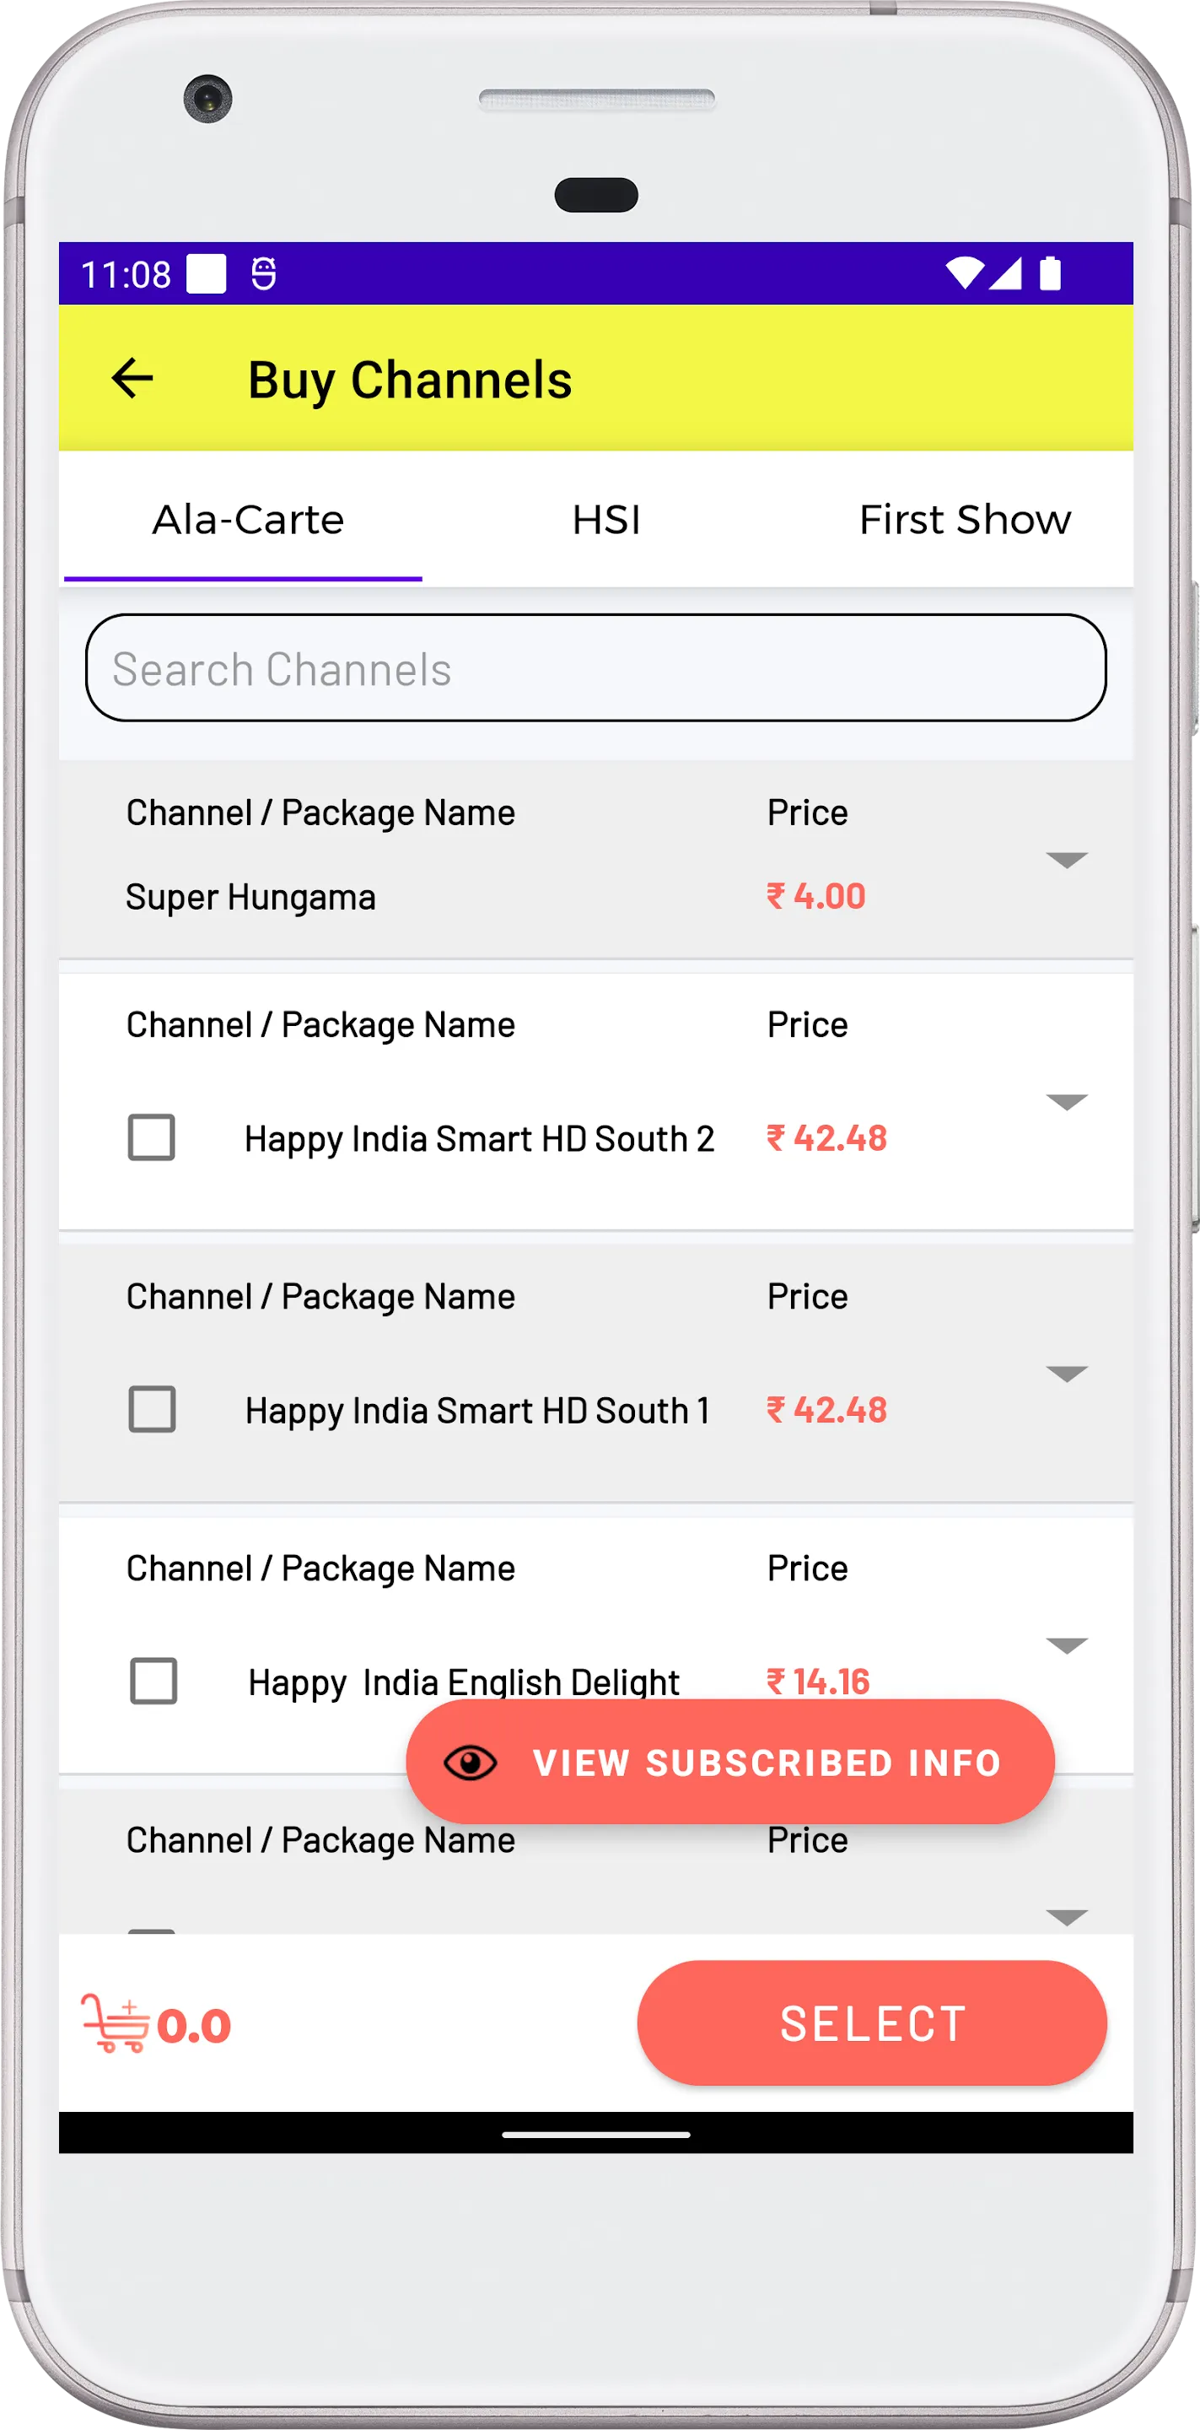This screenshot has height=2430, width=1200.
Task: Expand Happy India Smart HD South 2 details
Action: pos(1067,1102)
